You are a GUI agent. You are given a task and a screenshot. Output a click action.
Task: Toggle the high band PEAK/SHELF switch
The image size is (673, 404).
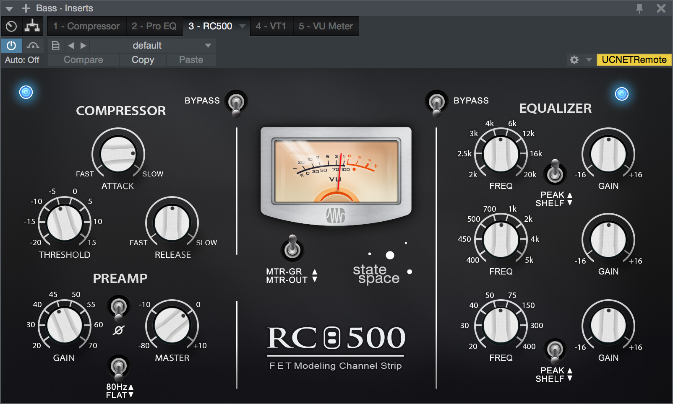pos(555,172)
